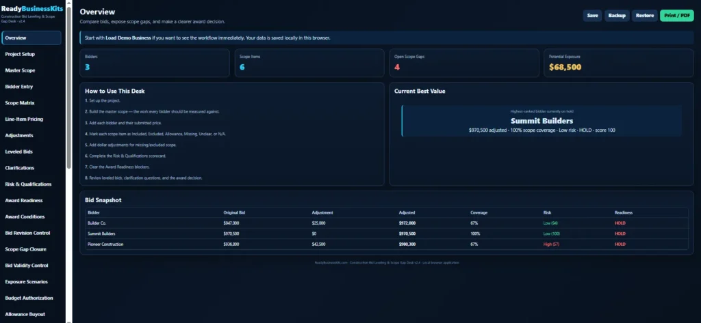Click the Open Scope Gaps card
Screen dimensions: 701x323
pyautogui.click(x=464, y=63)
